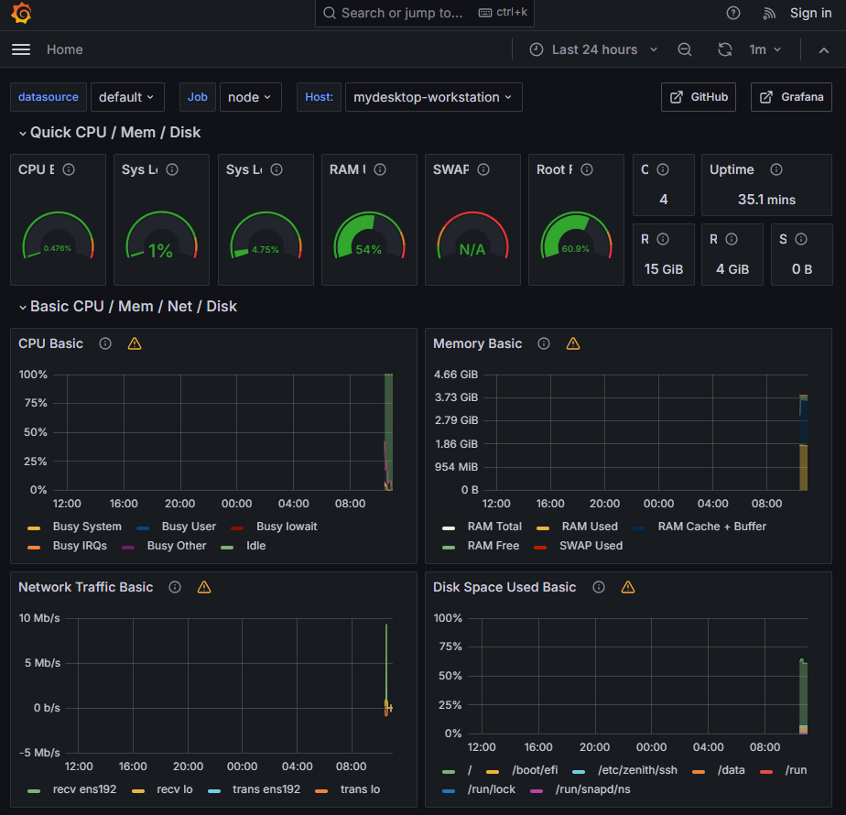This screenshot has width=846, height=815.
Task: Click the Grafana logo icon
Action: click(21, 14)
